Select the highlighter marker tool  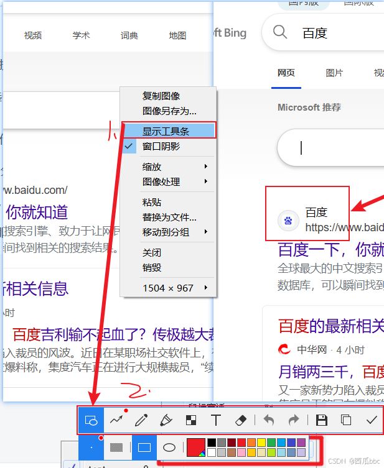166,420
